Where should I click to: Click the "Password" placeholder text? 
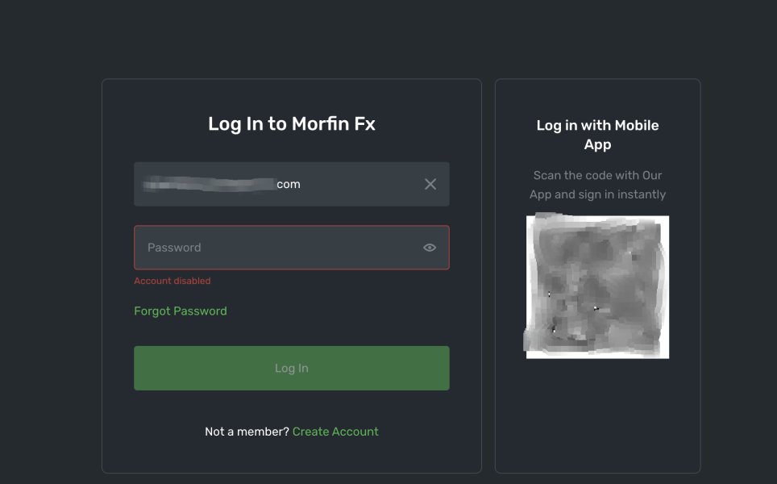point(174,248)
